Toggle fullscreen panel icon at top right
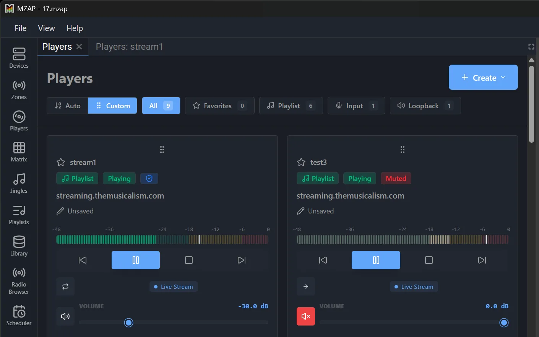Image resolution: width=539 pixels, height=337 pixels. click(531, 47)
